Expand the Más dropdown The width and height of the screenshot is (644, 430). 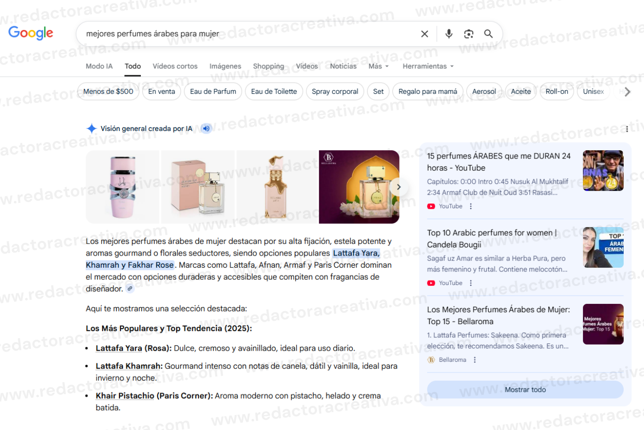379,66
